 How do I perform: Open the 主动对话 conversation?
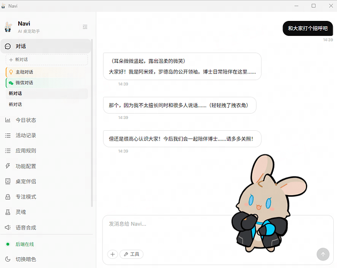tap(47, 72)
